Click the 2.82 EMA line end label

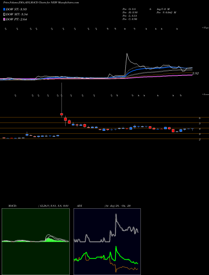tap(195, 73)
